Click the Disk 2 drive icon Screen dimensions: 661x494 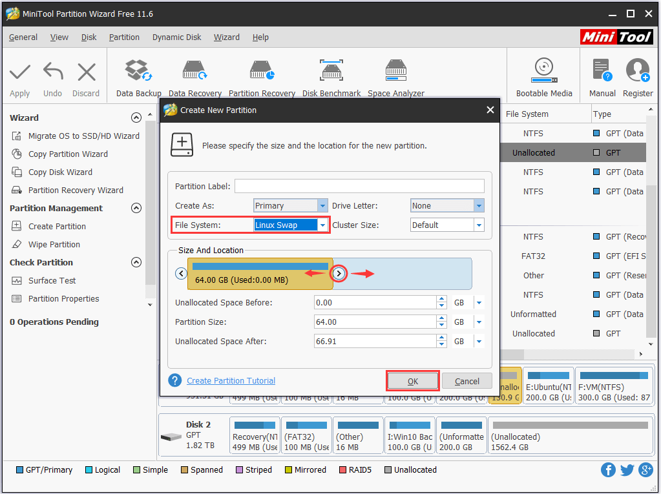(x=171, y=437)
